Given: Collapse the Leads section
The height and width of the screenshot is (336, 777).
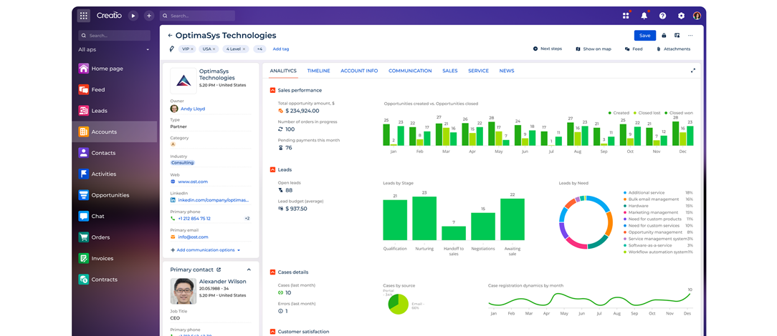Looking at the screenshot, I should pos(272,169).
